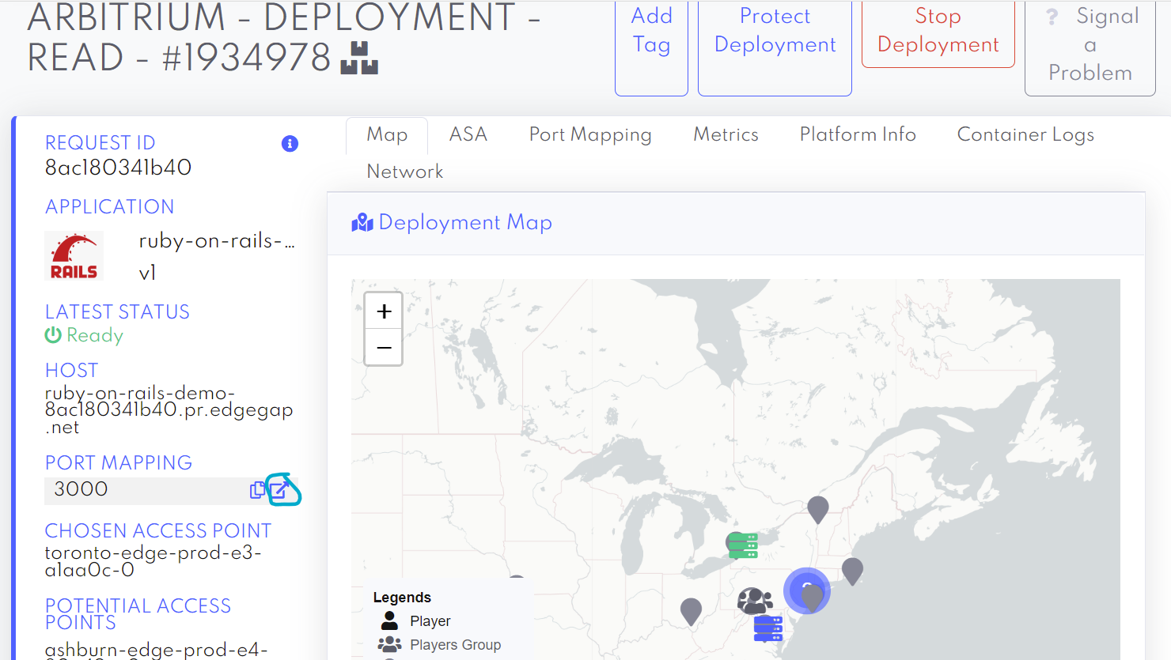This screenshot has width=1171, height=660.
Task: Zoom out on the deployment map
Action: coord(384,348)
